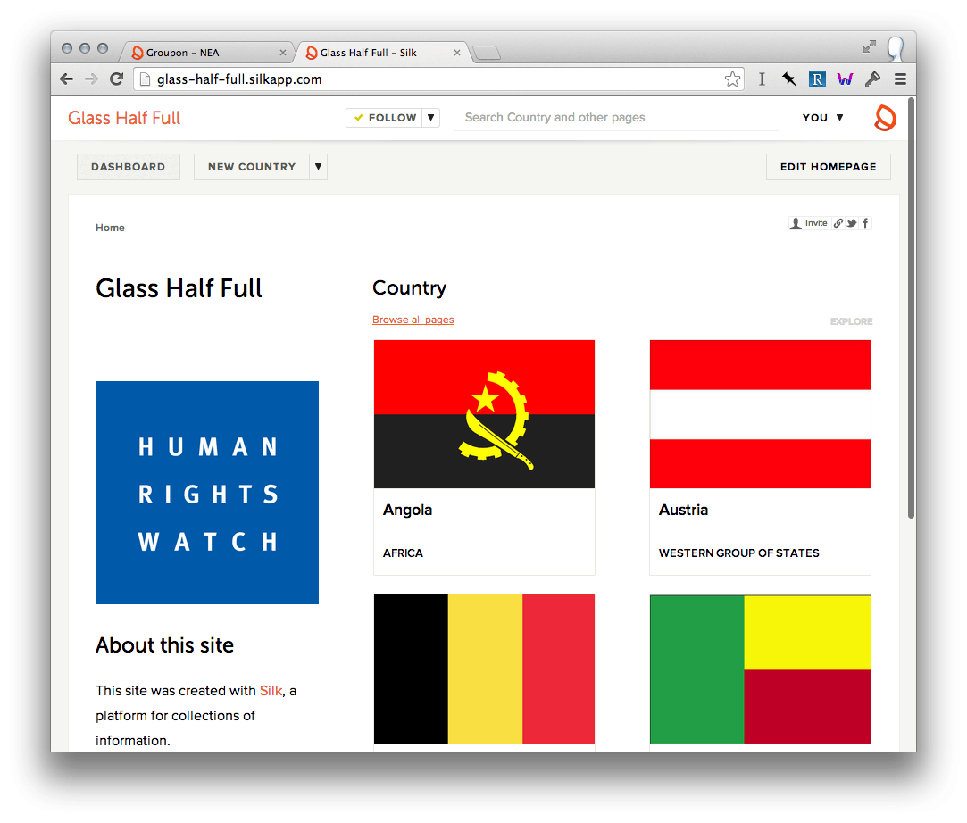
Task: Expand the New Country dropdown arrow
Action: click(318, 166)
